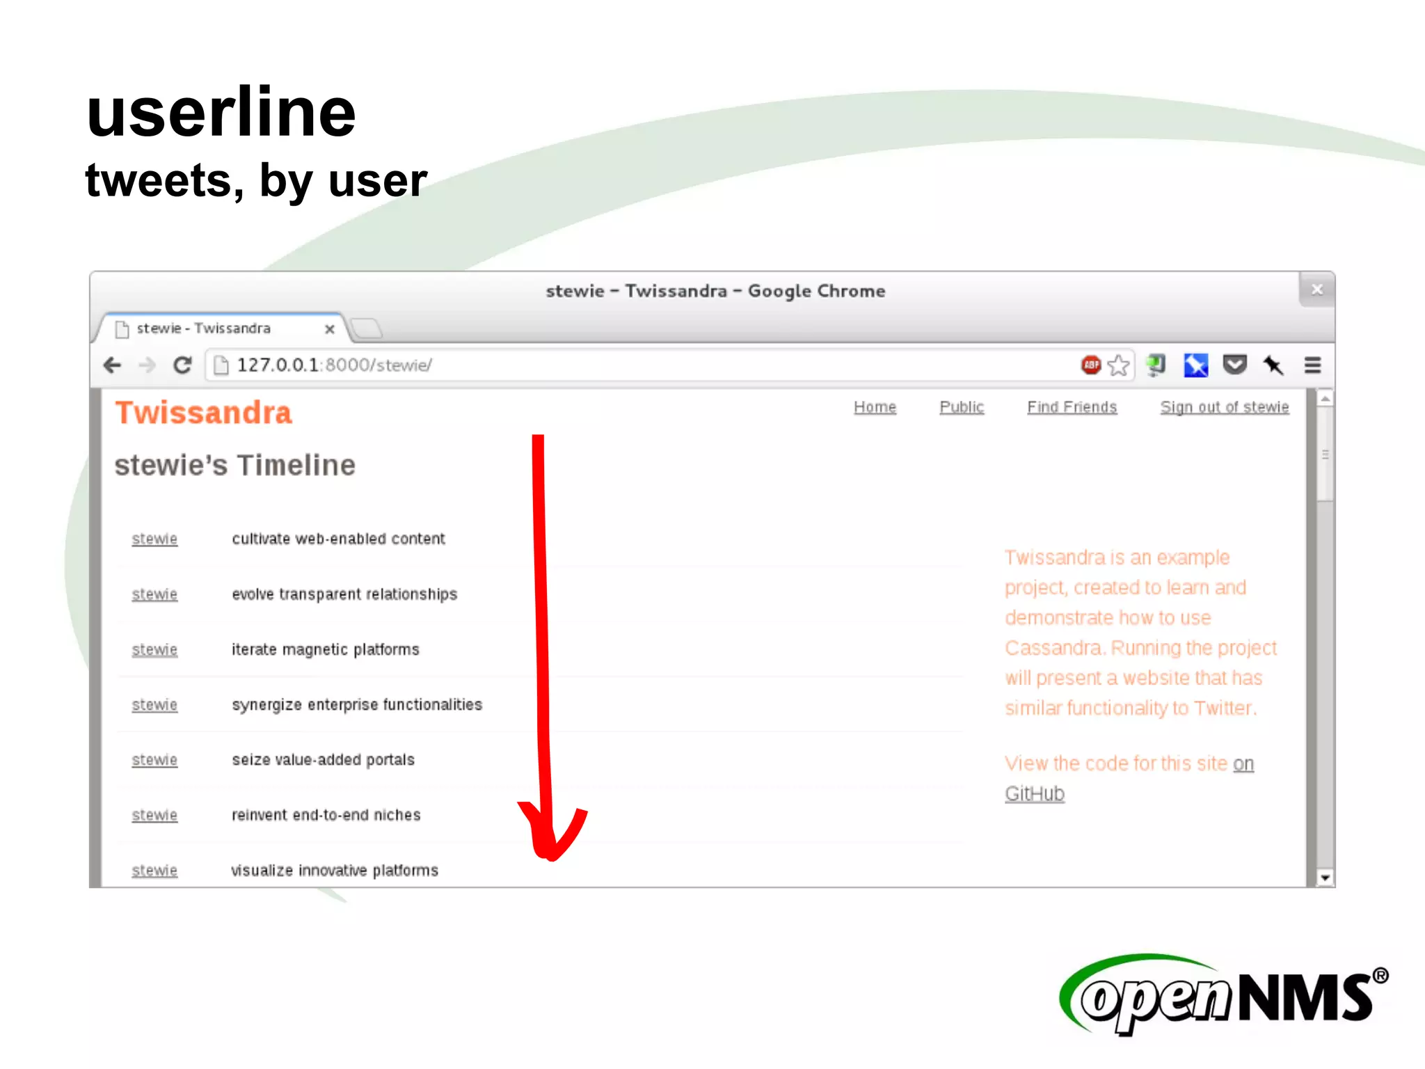The height and width of the screenshot is (1069, 1425).
Task: Click stewie link beside seize value-added portals
Action: tap(154, 760)
